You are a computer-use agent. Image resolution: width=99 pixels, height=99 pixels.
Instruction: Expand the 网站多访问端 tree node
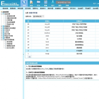(x=1, y=36)
